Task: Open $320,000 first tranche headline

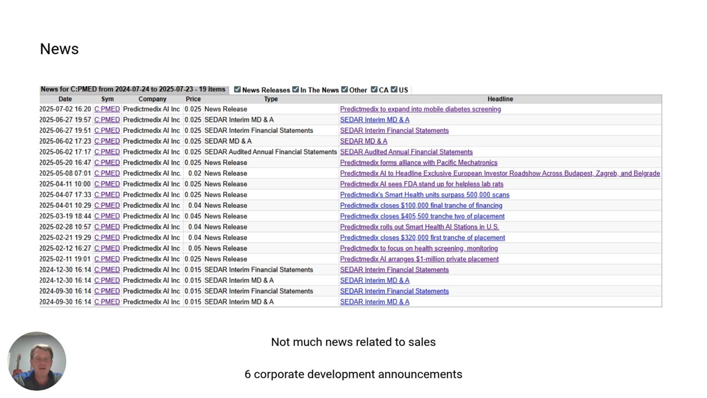Action: [x=423, y=238]
